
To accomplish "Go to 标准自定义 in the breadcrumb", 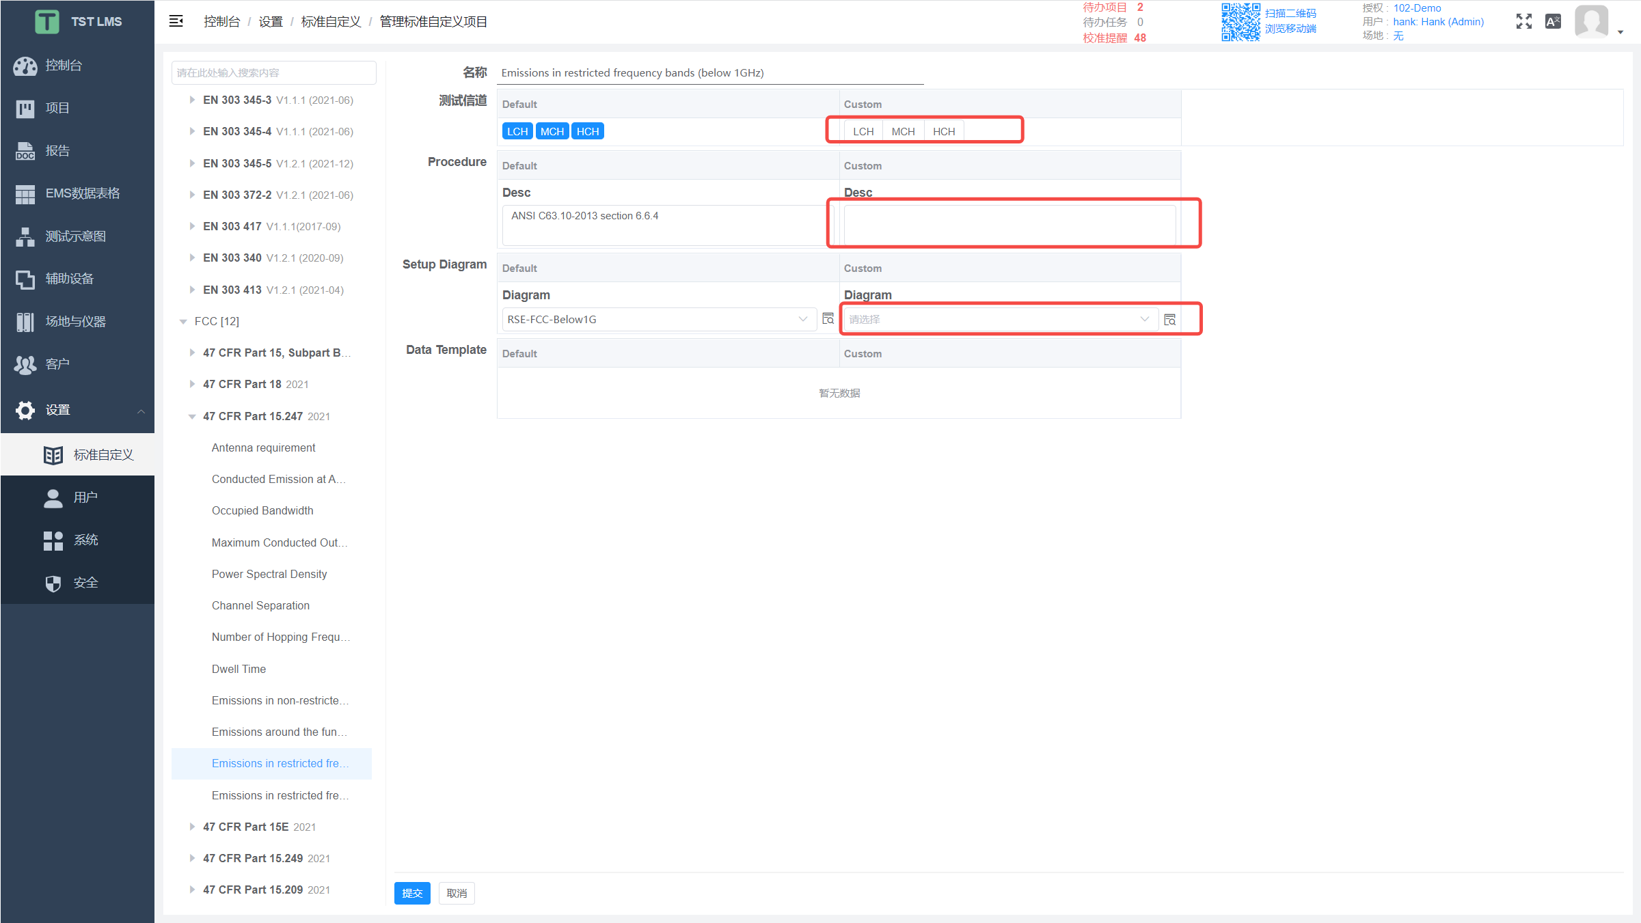I will point(331,21).
